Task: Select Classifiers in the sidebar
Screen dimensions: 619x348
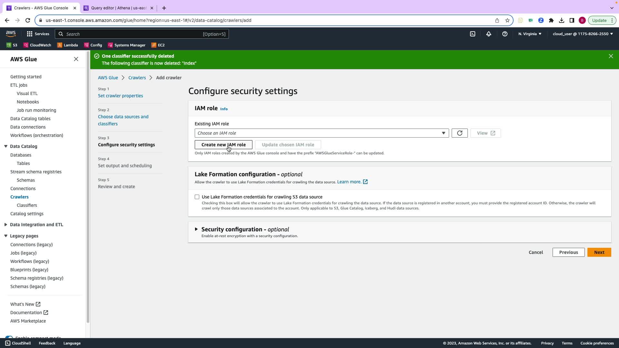Action: pyautogui.click(x=27, y=205)
